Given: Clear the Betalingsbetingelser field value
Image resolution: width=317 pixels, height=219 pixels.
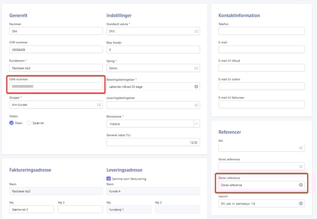Looking at the screenshot, I should point(196,87).
